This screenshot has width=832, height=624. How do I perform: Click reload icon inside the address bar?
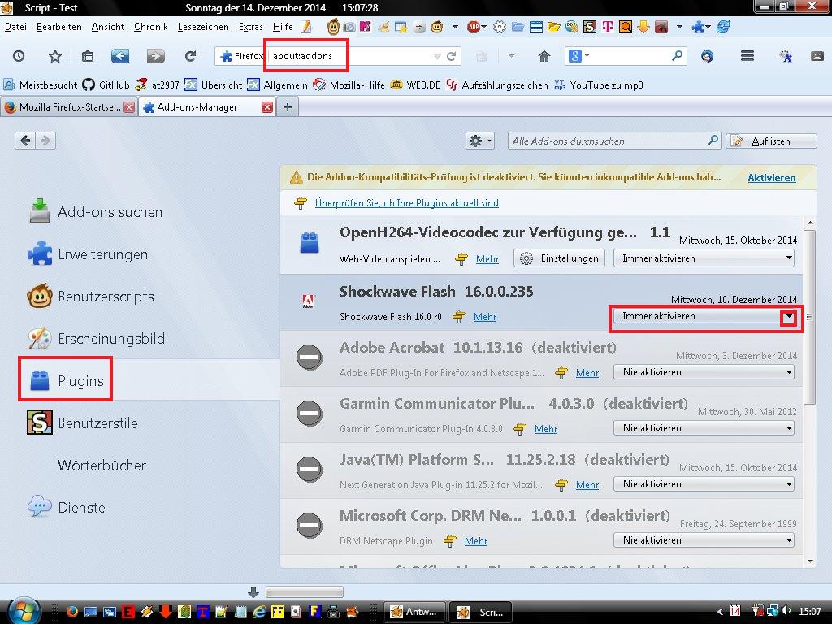452,56
